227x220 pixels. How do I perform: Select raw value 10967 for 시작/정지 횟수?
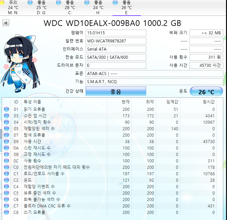tap(209, 122)
